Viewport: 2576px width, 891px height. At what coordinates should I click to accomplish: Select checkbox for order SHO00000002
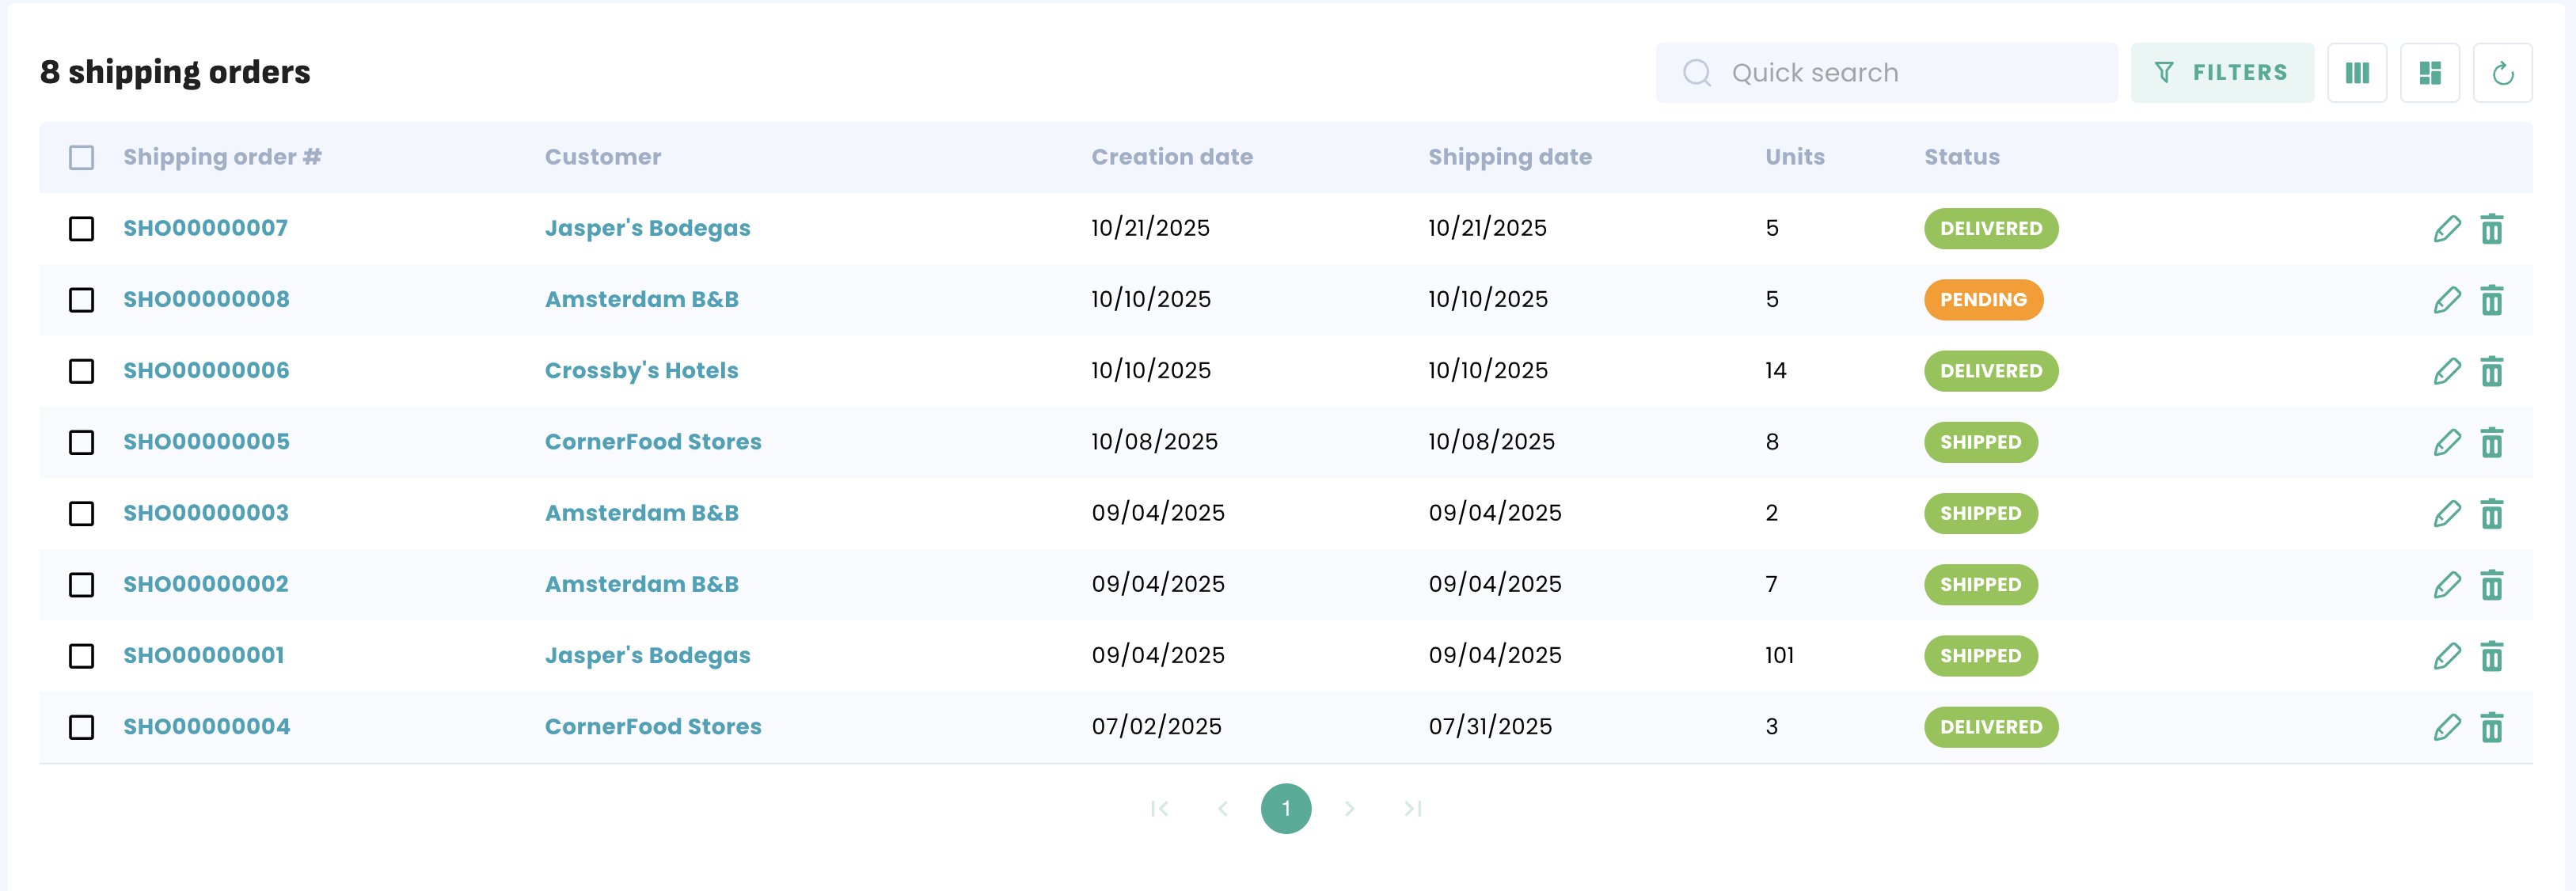pyautogui.click(x=82, y=585)
